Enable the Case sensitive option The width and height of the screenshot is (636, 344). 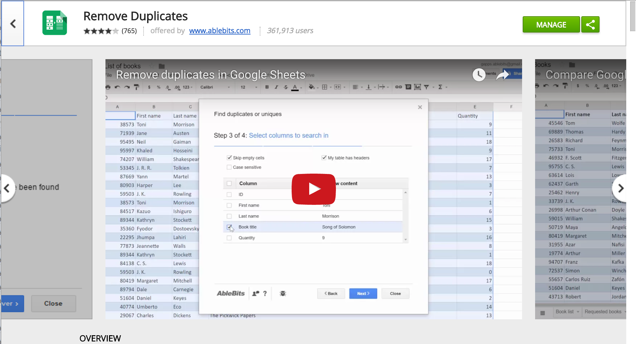[x=229, y=167]
